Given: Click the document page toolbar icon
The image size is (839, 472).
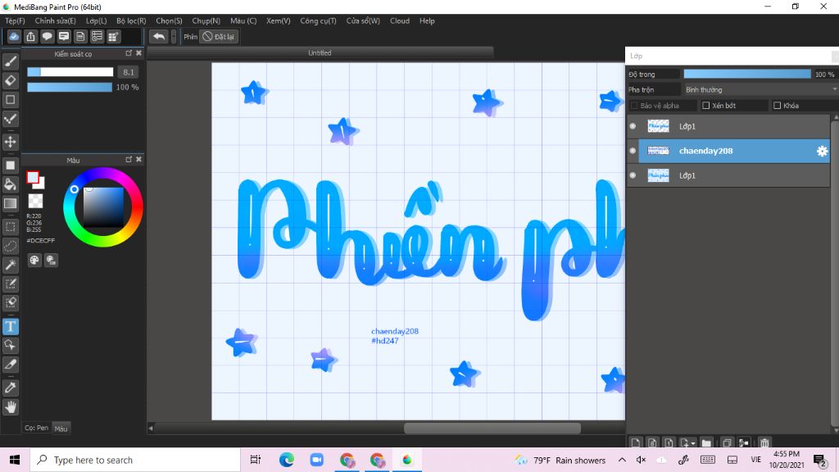Looking at the screenshot, I should [x=80, y=36].
